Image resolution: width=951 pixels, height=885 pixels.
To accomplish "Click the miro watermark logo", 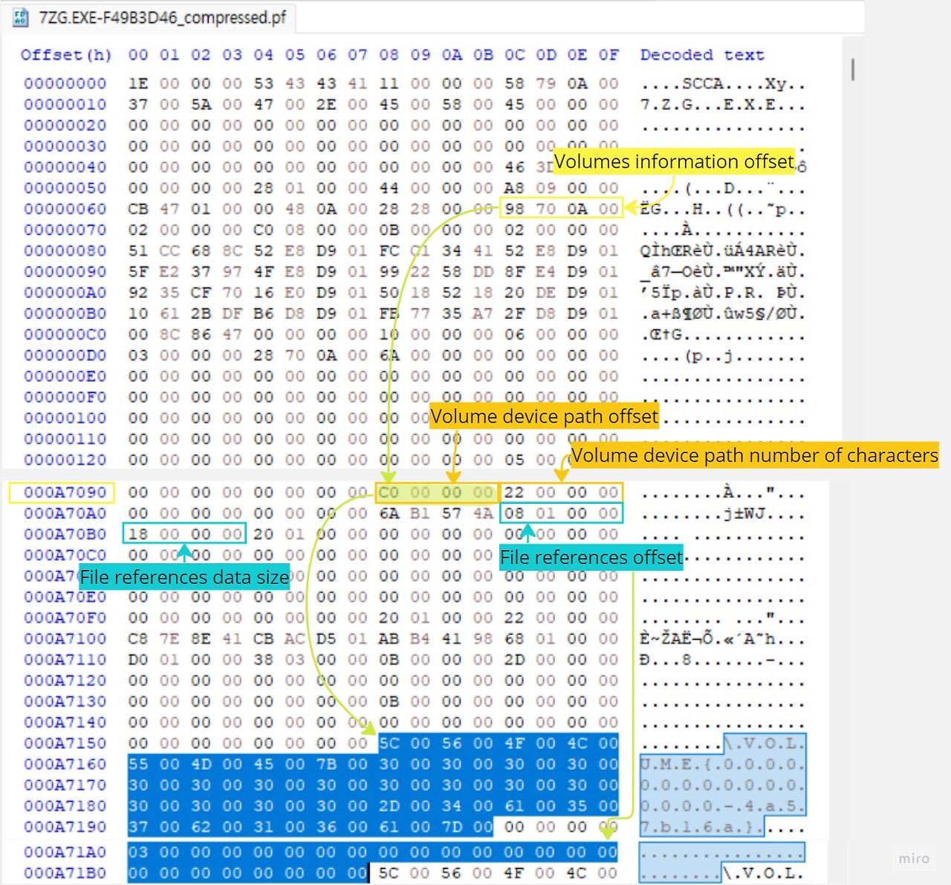I will (913, 858).
